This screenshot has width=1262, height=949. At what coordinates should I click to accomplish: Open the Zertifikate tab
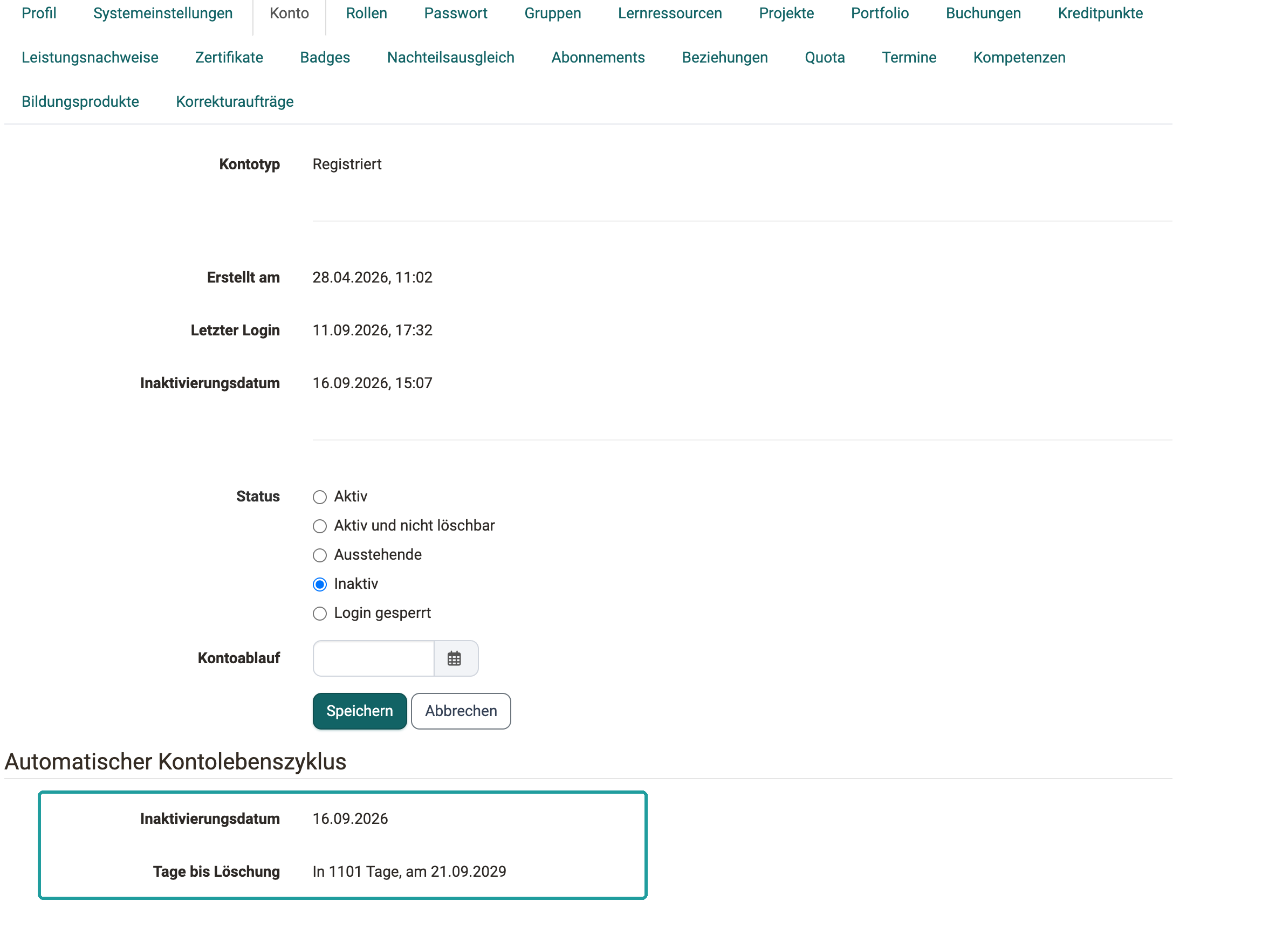tap(229, 58)
